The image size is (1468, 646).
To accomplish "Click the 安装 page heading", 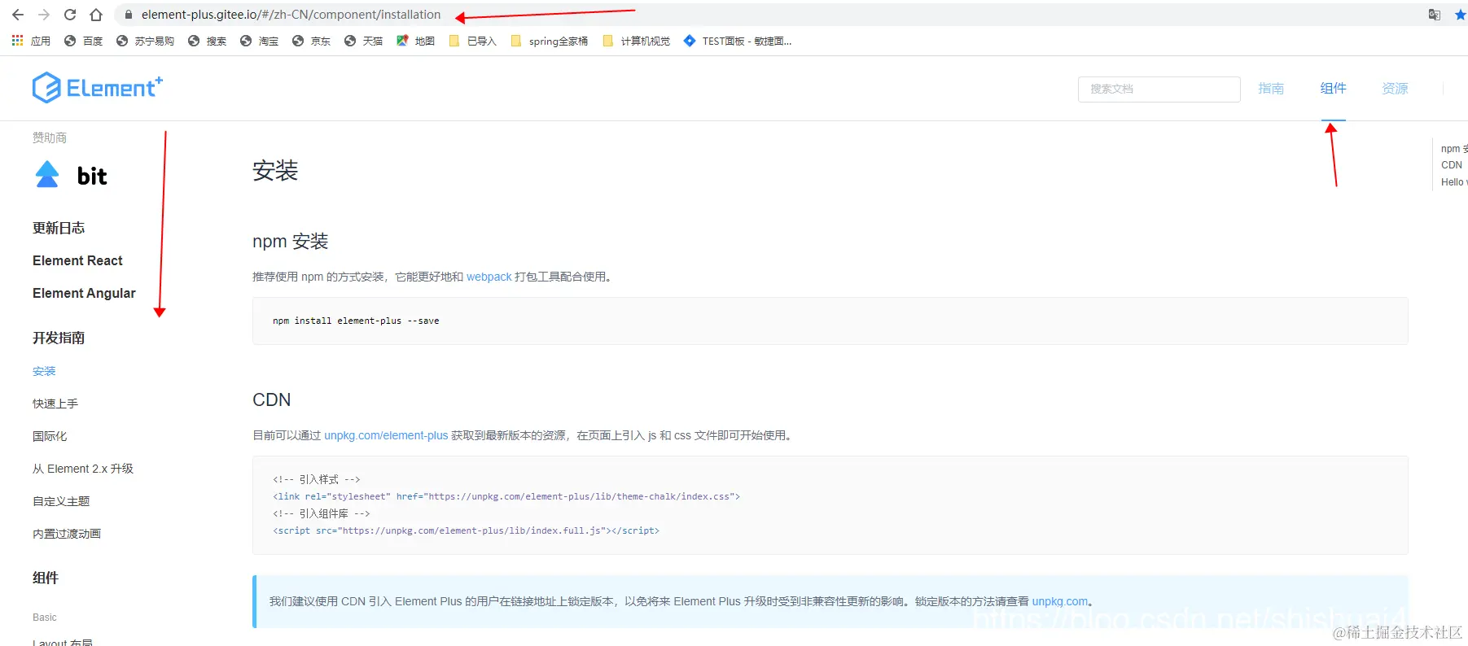I will [x=275, y=170].
